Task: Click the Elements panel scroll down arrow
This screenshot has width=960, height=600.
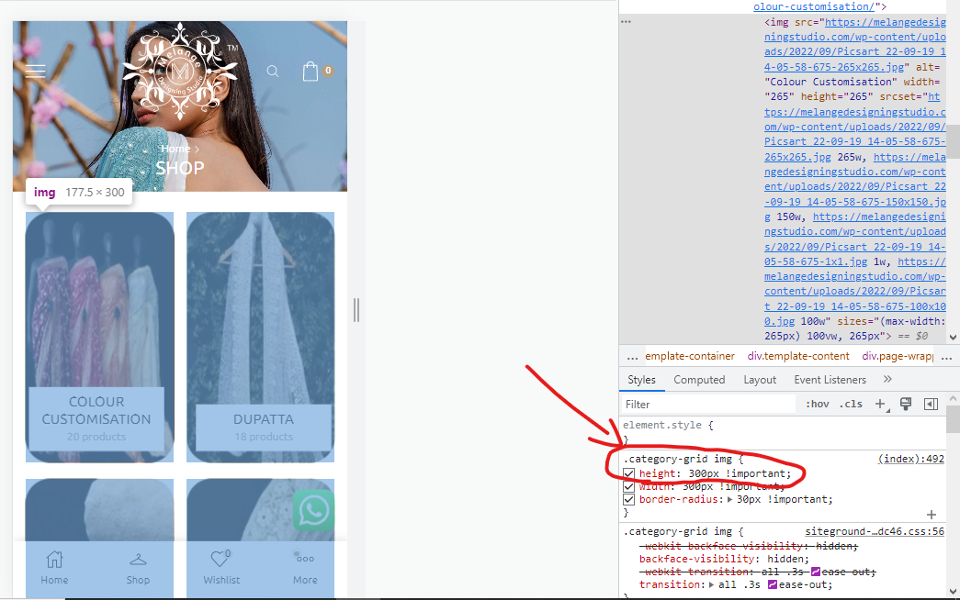Action: click(x=953, y=337)
